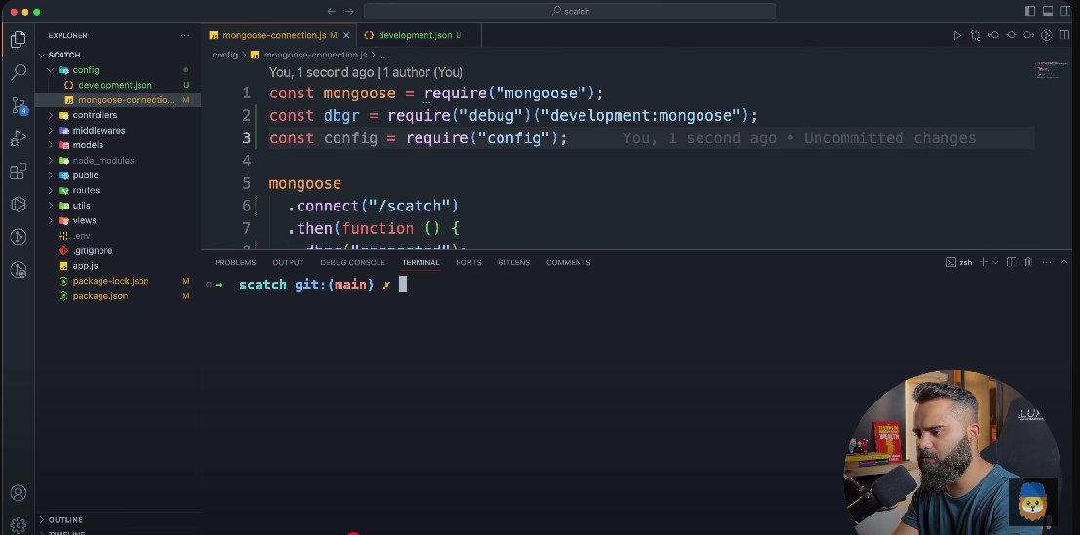Click the '1 author (You)' code lens
Viewport: 1080px width, 535px height.
tap(422, 72)
